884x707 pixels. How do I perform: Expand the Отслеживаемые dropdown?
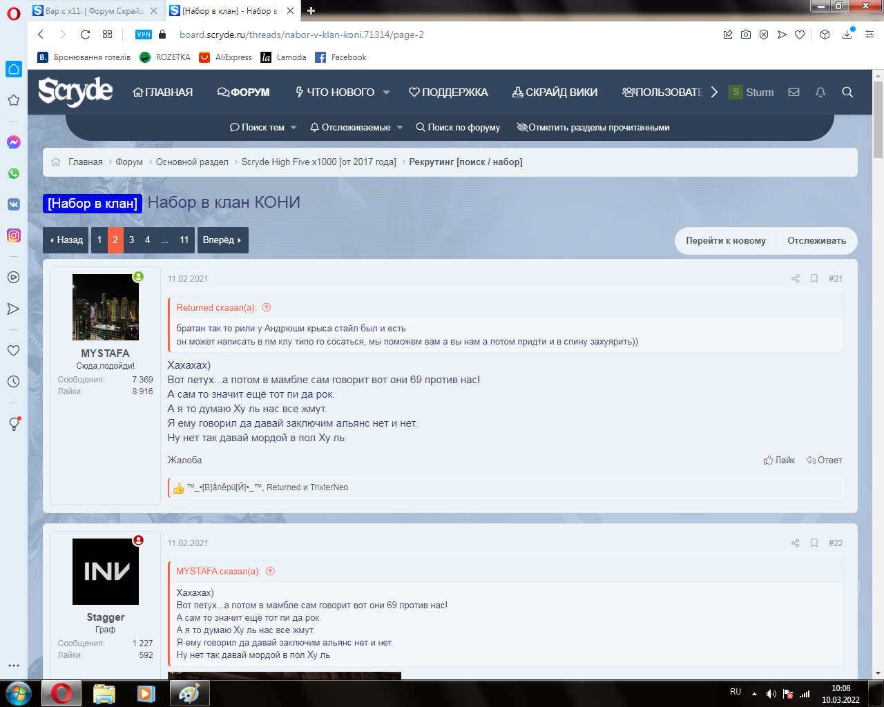[400, 128]
